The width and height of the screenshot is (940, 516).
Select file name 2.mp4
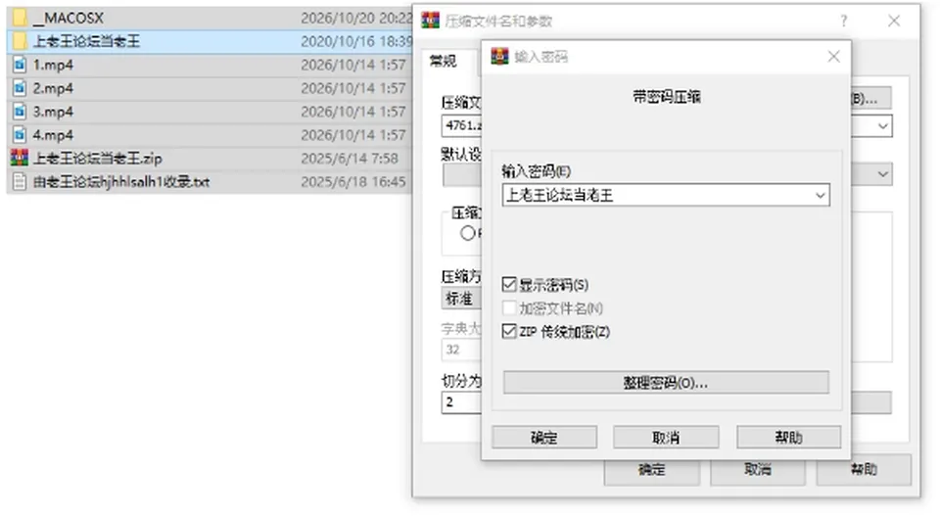coord(53,88)
